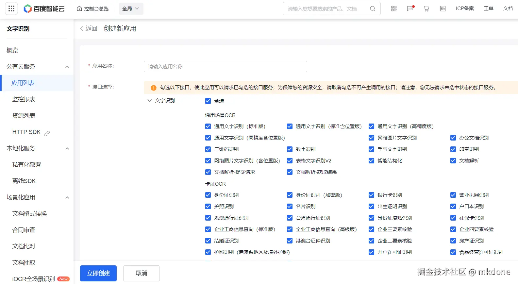Open the QR code icon

[394, 8]
